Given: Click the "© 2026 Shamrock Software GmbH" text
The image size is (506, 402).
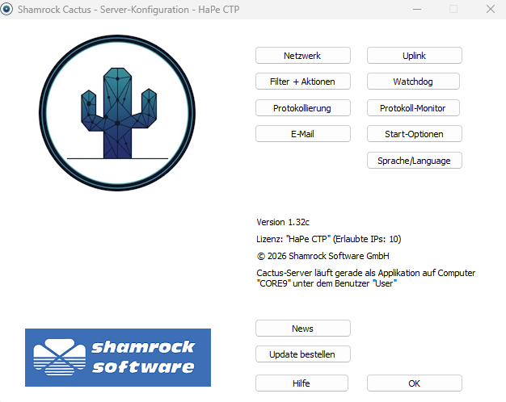Looking at the screenshot, I should point(323,256).
